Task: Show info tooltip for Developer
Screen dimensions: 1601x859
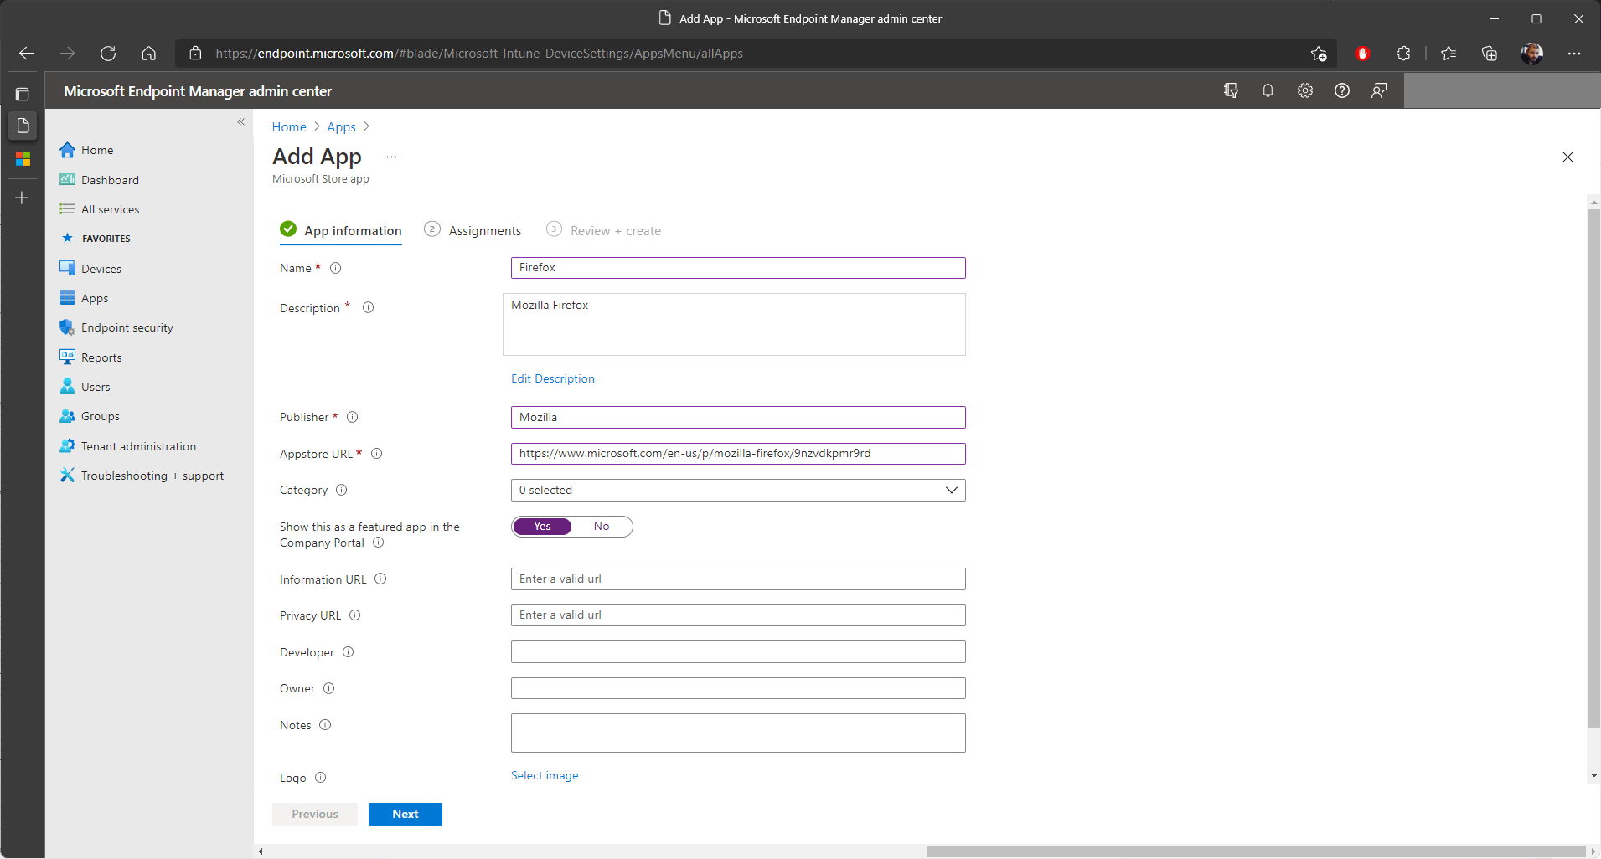Action: 348,652
